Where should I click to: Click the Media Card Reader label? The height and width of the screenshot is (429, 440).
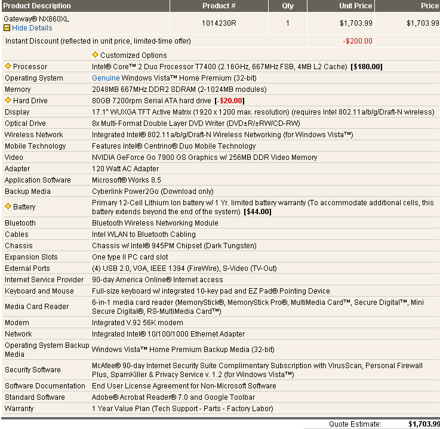[37, 307]
